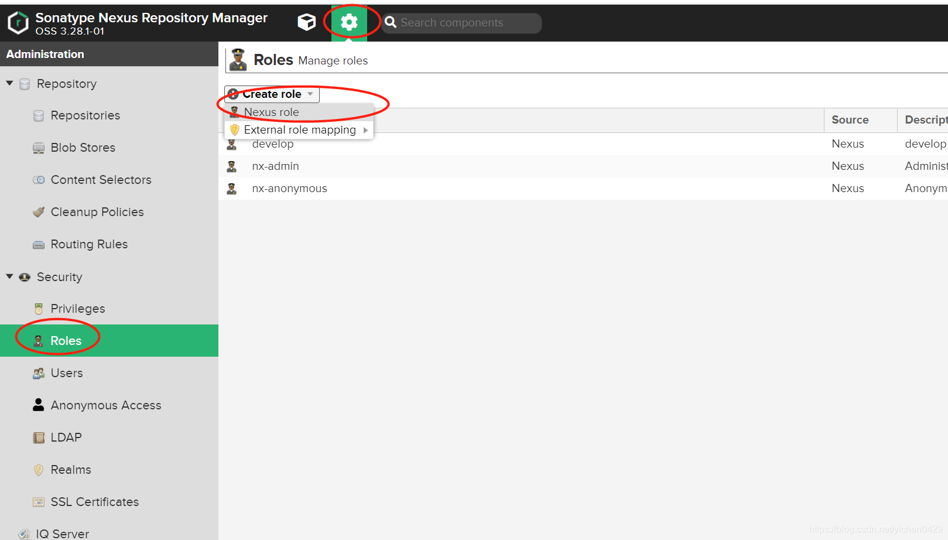Click the Repository section database icon
The width and height of the screenshot is (948, 540).
(x=25, y=84)
